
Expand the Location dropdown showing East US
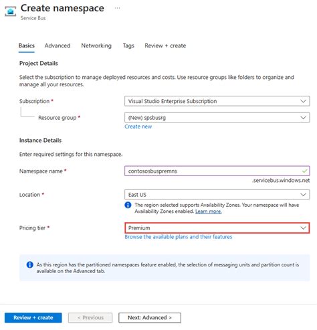pyautogui.click(x=217, y=195)
